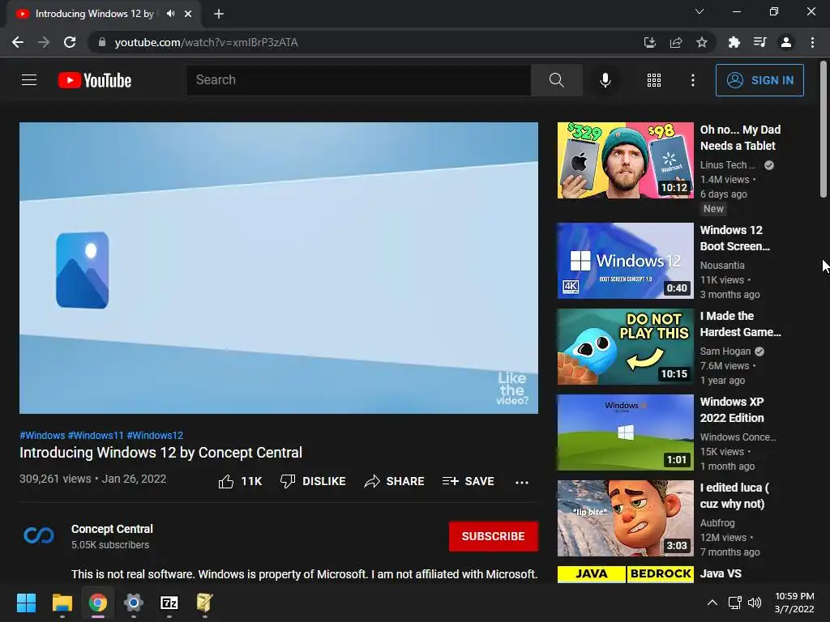This screenshot has width=830, height=622.
Task: Open Settings gear on taskbar
Action: (x=134, y=603)
